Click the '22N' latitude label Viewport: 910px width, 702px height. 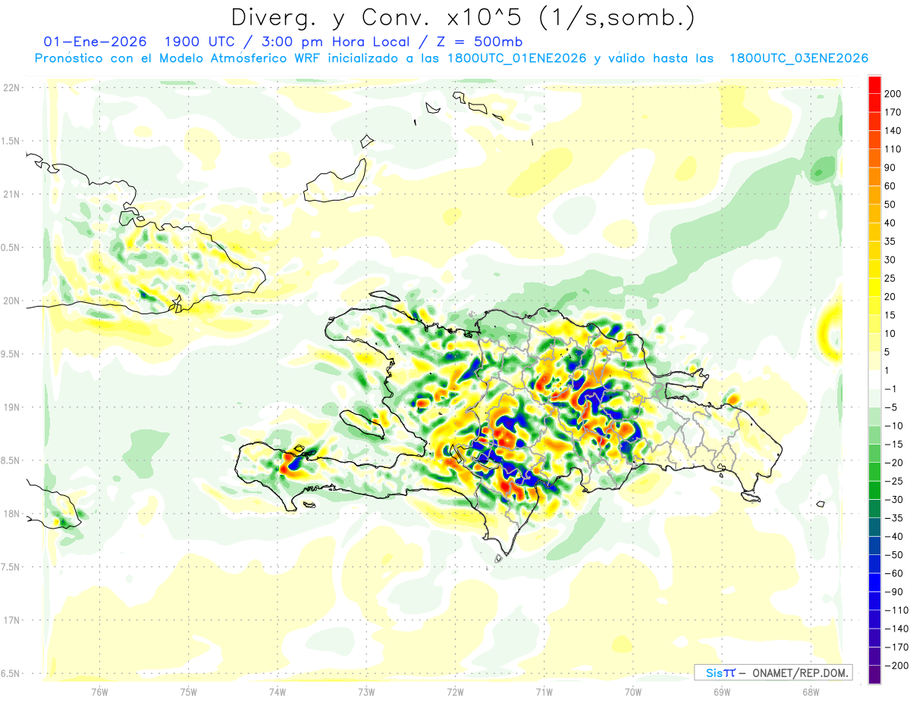[x=11, y=88]
